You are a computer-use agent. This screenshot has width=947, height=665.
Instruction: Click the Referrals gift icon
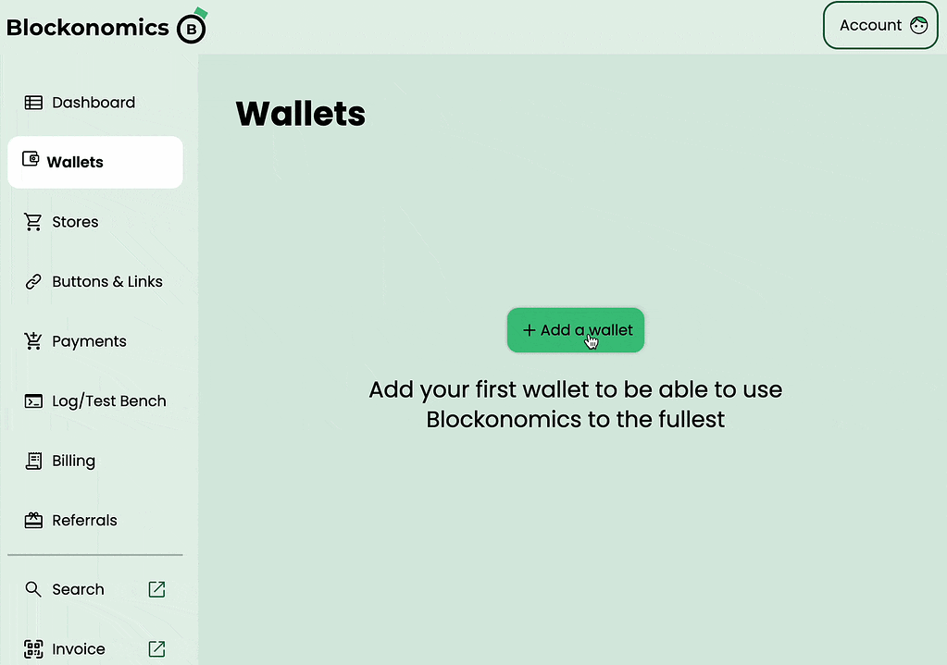pyautogui.click(x=32, y=520)
